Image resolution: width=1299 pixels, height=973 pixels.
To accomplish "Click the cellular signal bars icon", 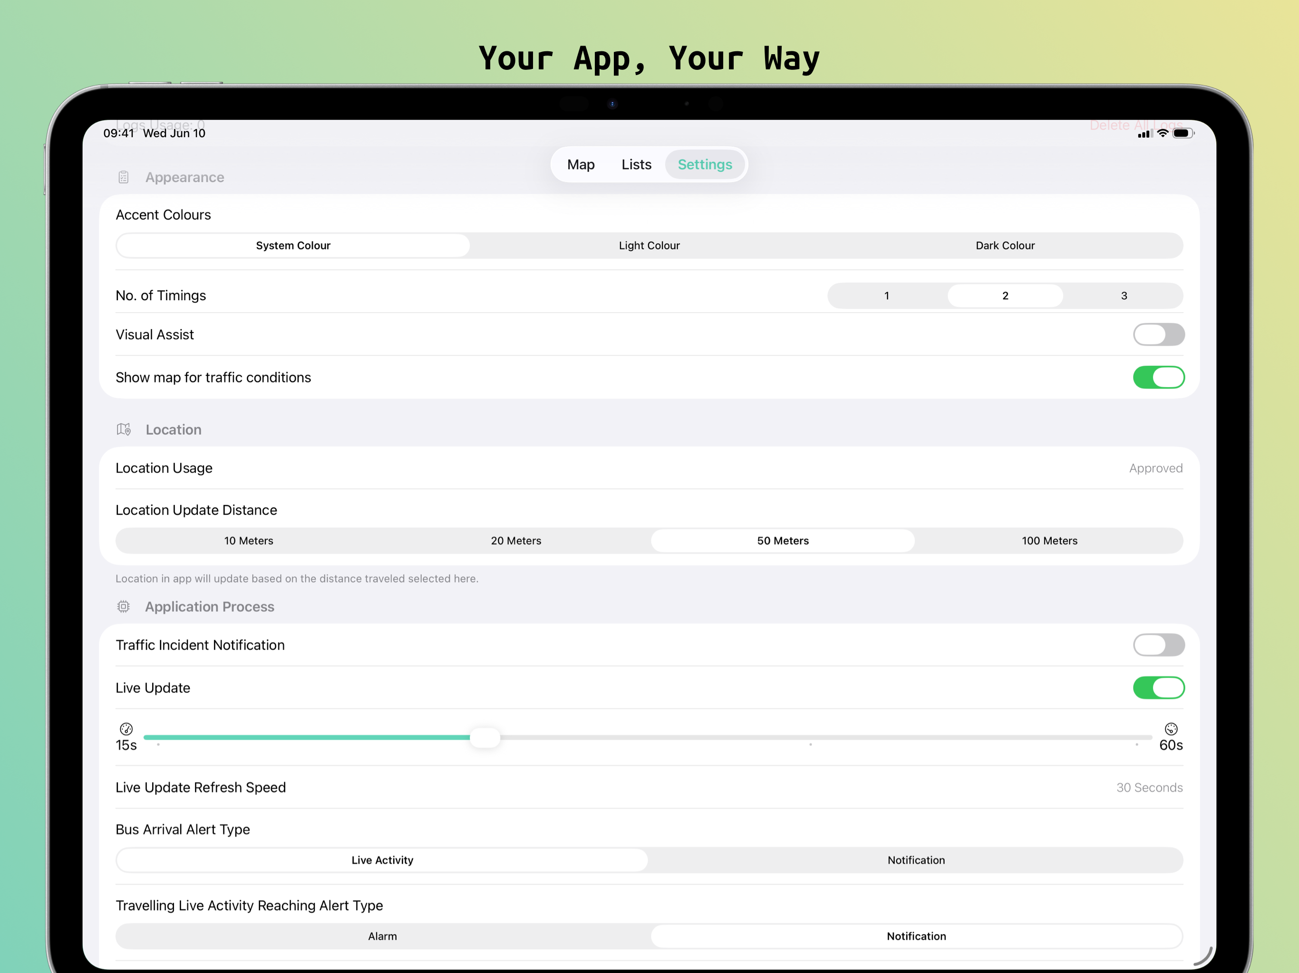I will (x=1145, y=134).
